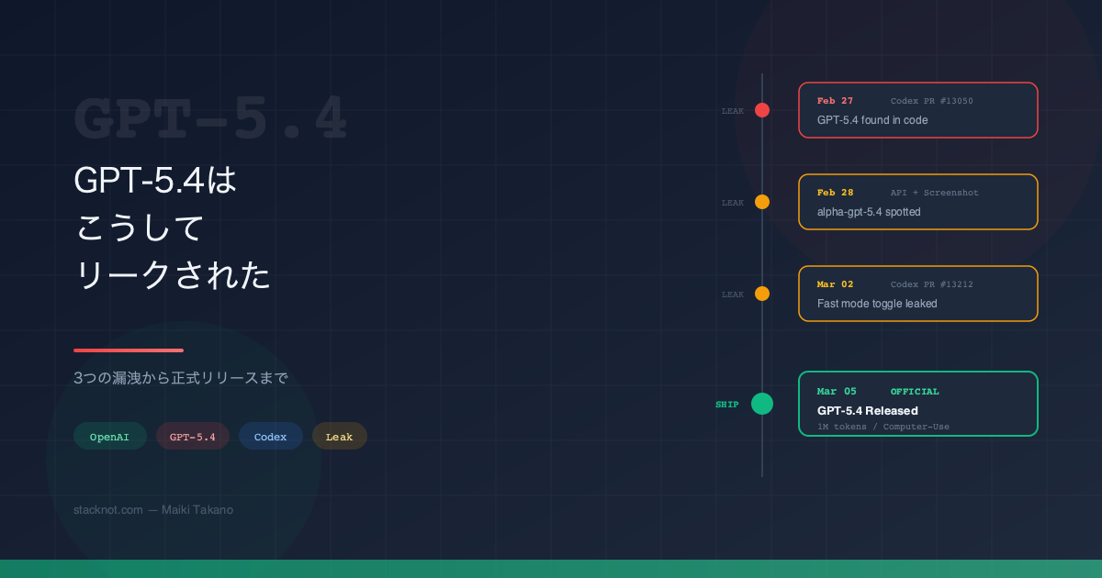Click the stacknot.com author credit

coord(153,510)
